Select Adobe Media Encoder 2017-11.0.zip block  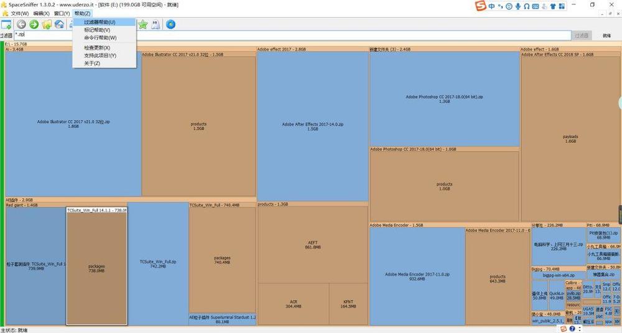coord(417,276)
